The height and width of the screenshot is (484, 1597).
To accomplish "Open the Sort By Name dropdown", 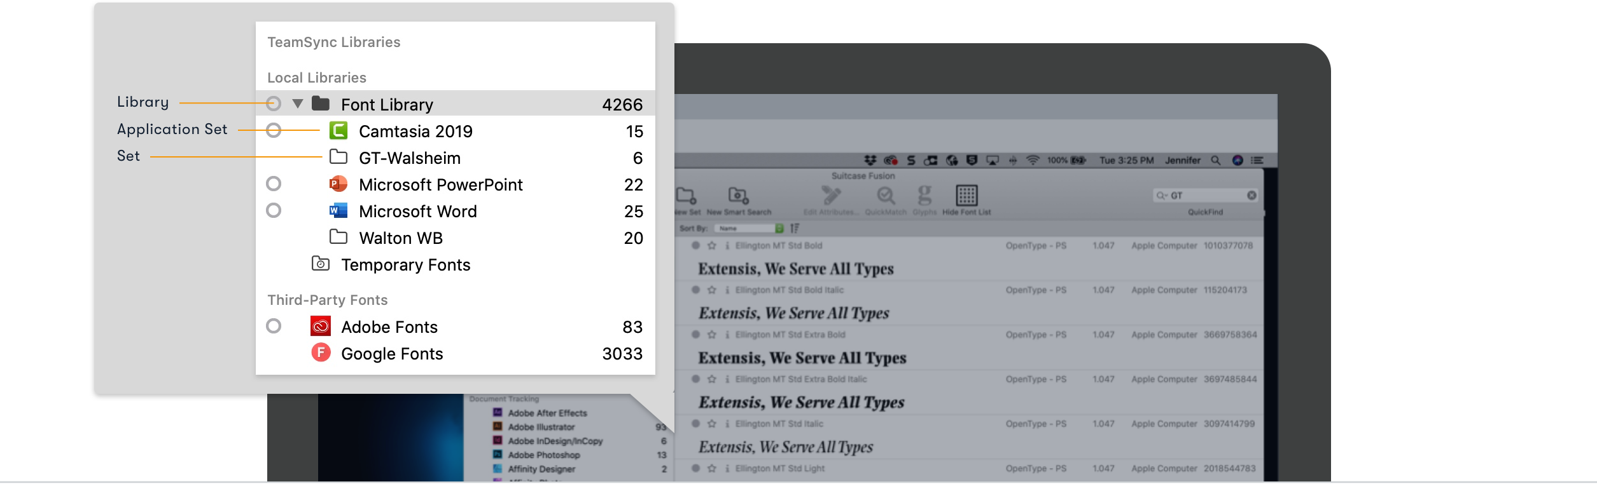I will (749, 228).
